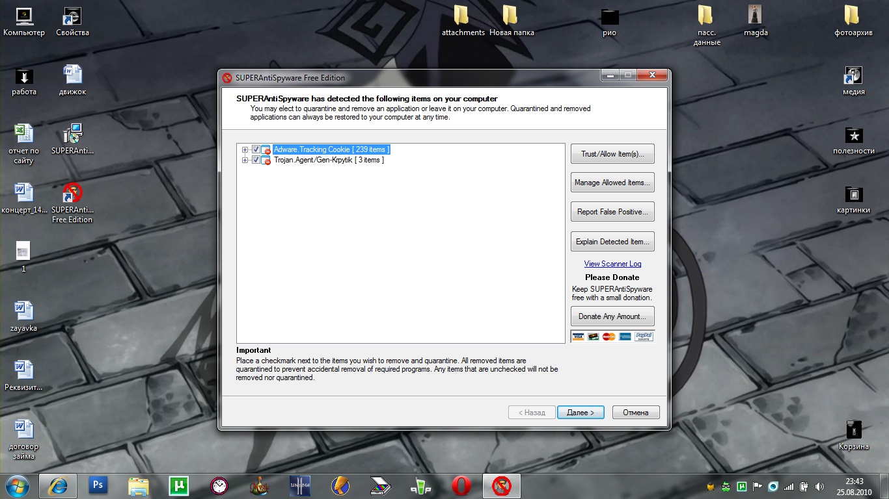Select the attachments folder on desktop
Screen dimensions: 889x499
(x=463, y=21)
